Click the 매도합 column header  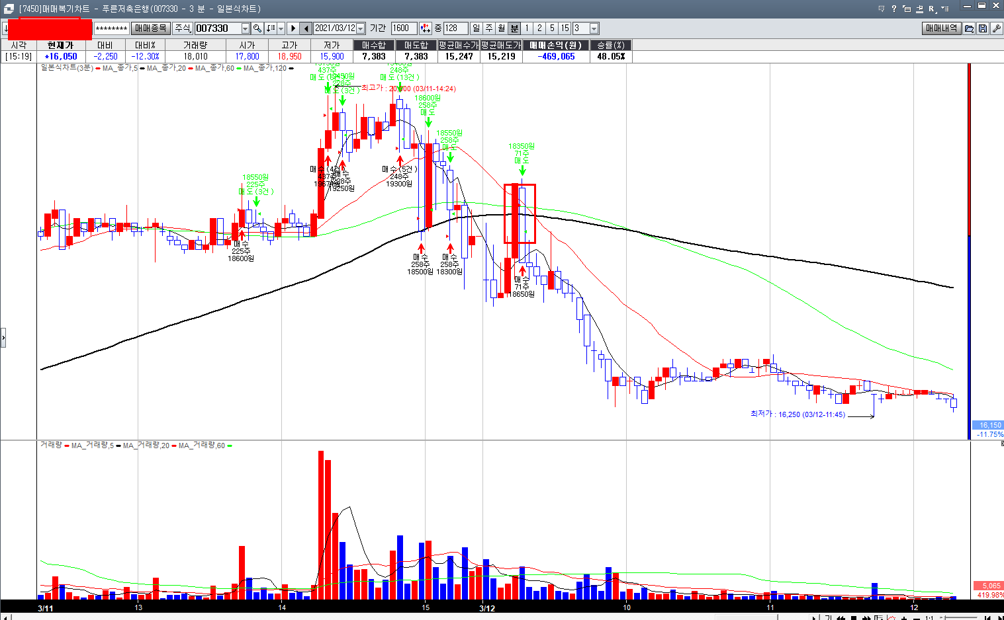pyautogui.click(x=416, y=45)
